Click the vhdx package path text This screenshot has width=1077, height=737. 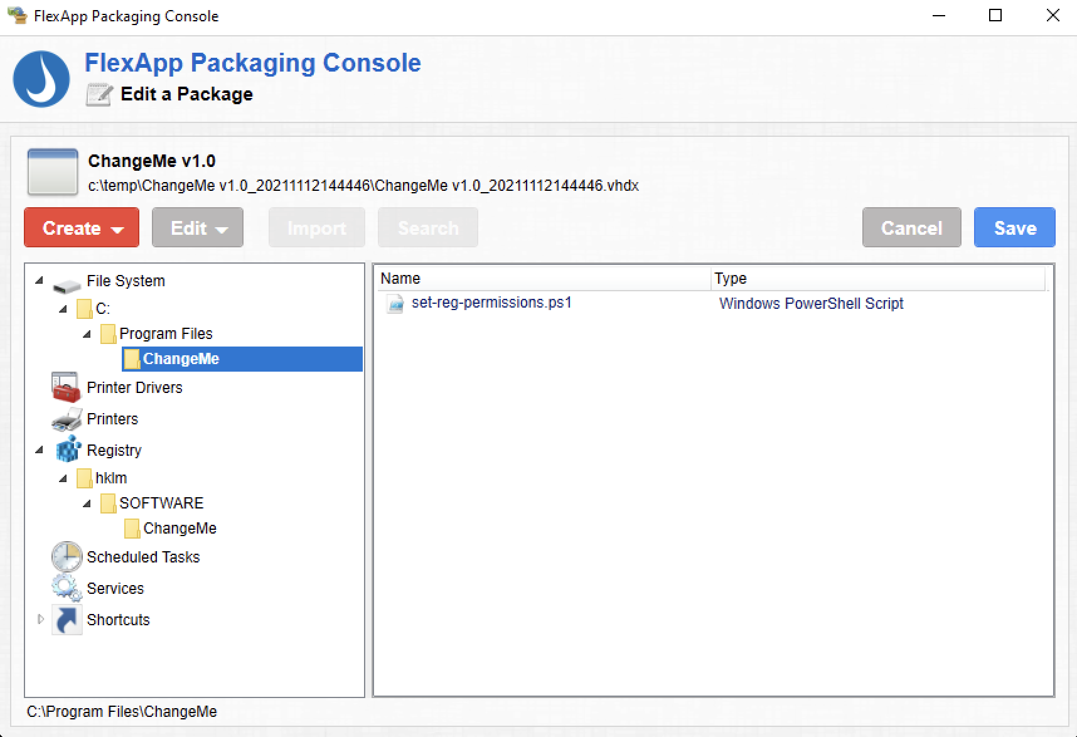(x=363, y=186)
